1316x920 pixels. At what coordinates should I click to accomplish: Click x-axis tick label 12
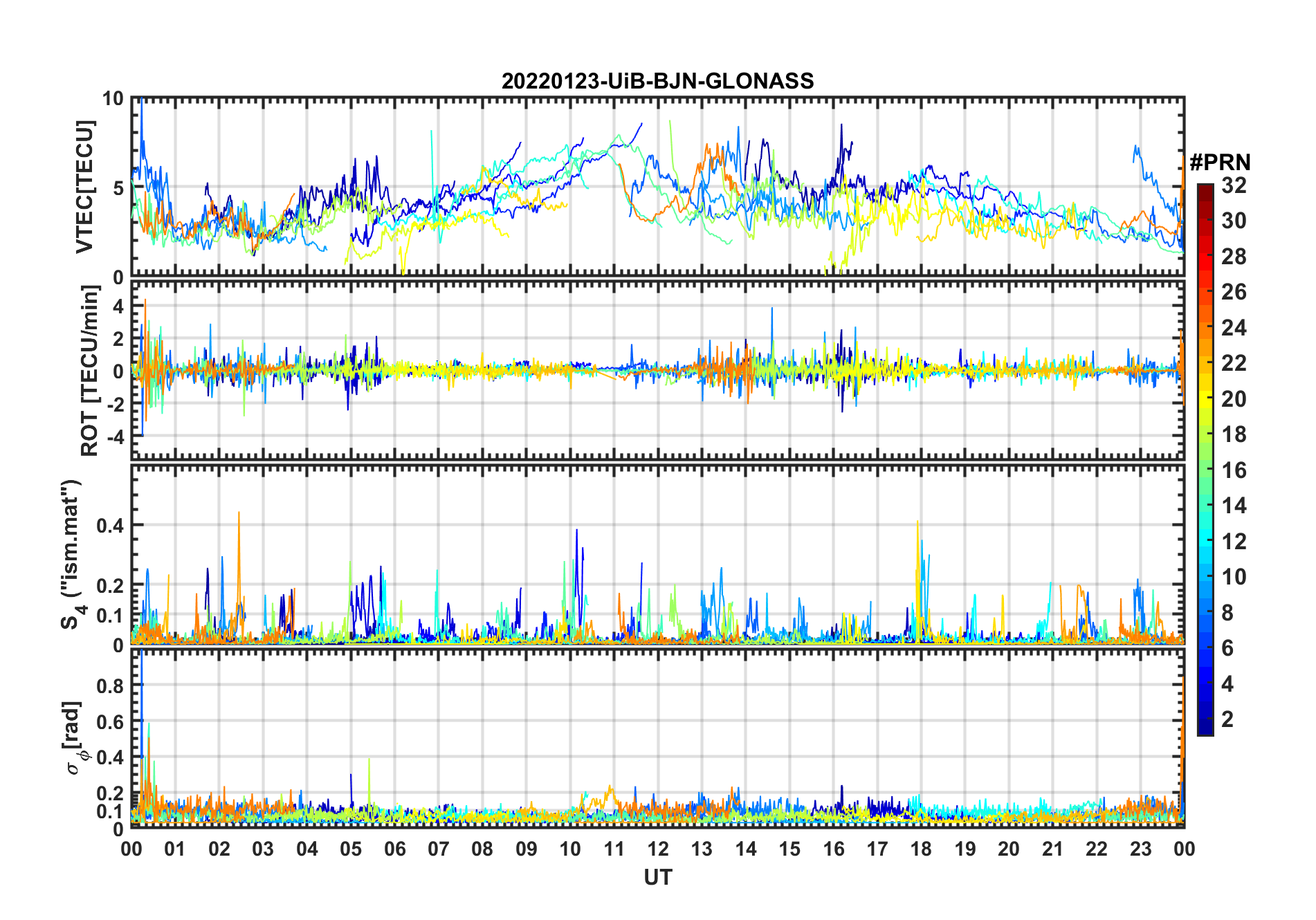658,849
